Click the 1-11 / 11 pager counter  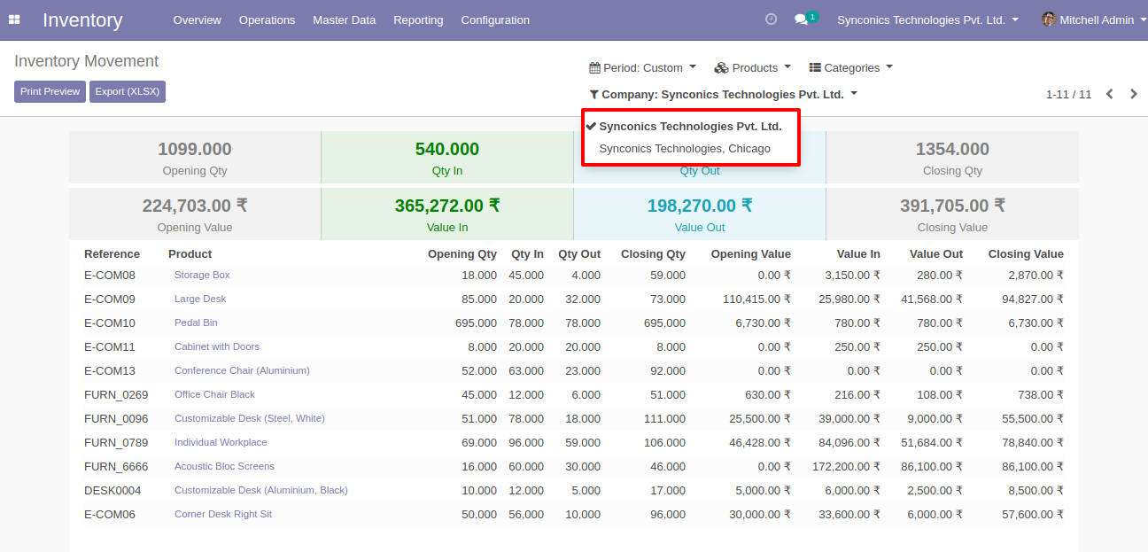[1068, 95]
